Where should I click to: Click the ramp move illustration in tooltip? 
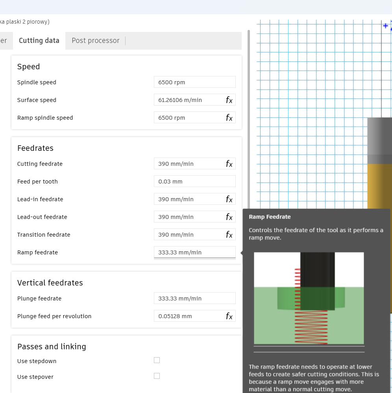pos(309,298)
